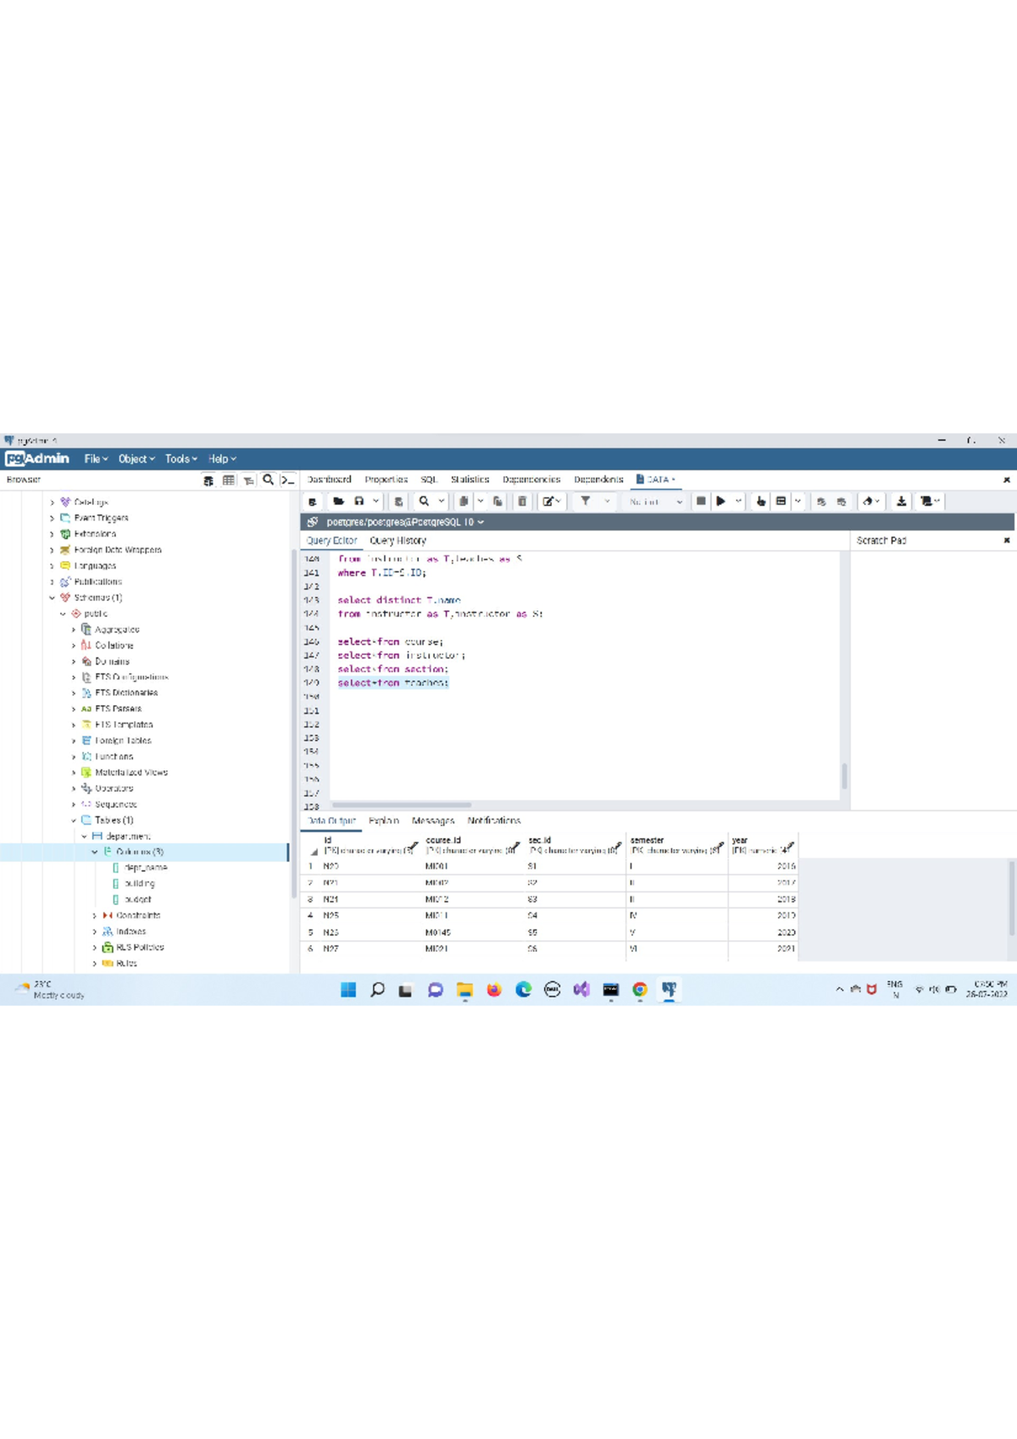
Task: Open the Tools menu
Action: coord(181,458)
